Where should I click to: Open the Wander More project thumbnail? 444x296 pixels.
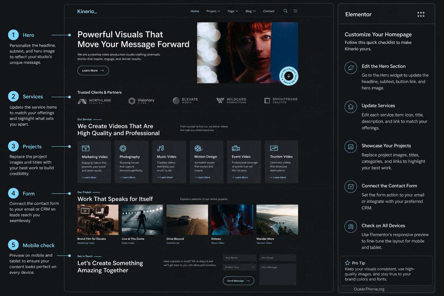[277, 220]
